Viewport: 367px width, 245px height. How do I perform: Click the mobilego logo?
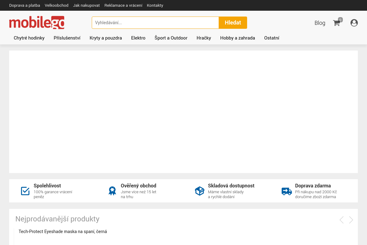(37, 23)
